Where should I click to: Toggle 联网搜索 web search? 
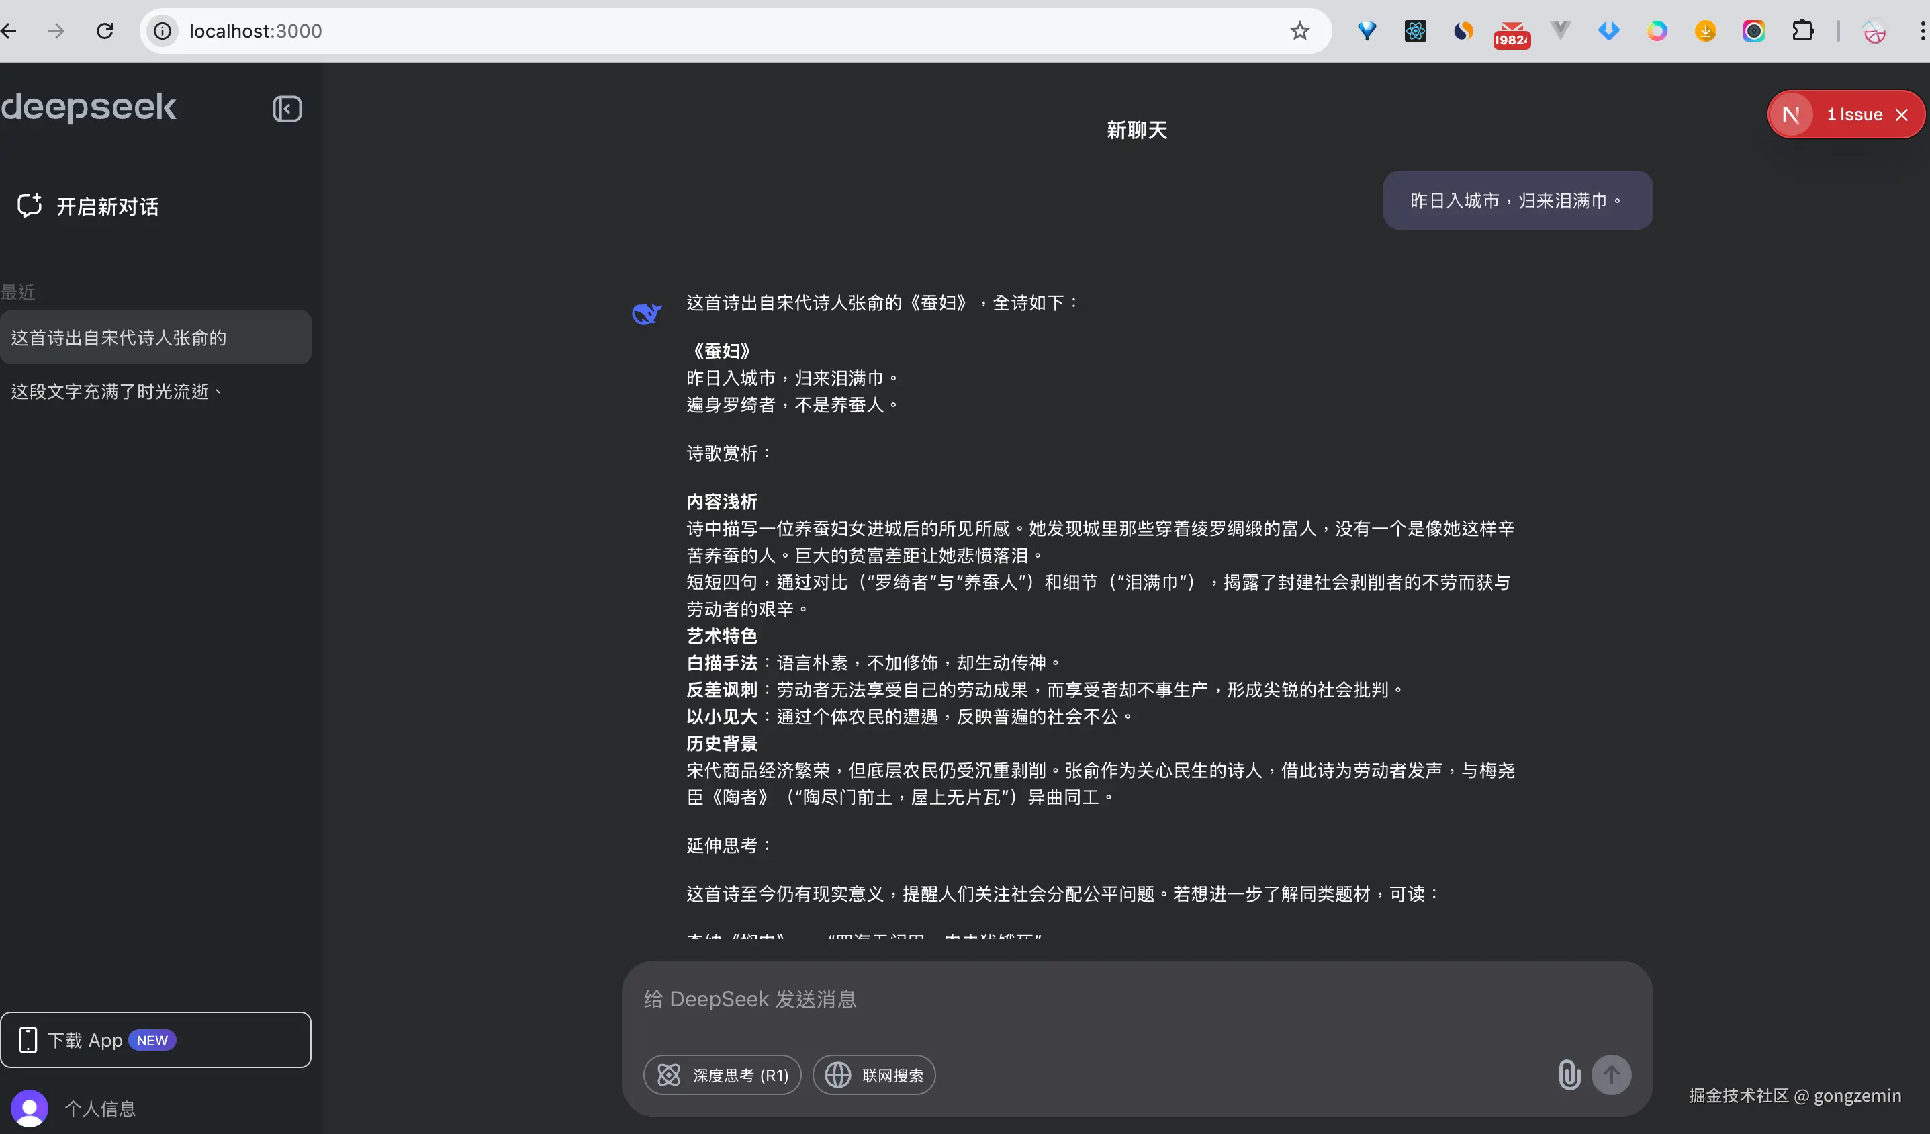pyautogui.click(x=874, y=1074)
